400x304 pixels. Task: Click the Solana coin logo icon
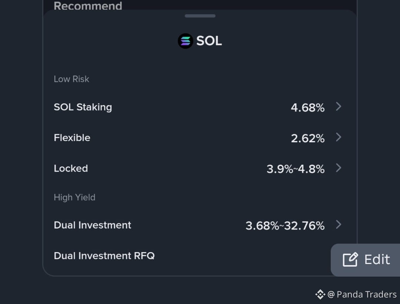pos(186,41)
